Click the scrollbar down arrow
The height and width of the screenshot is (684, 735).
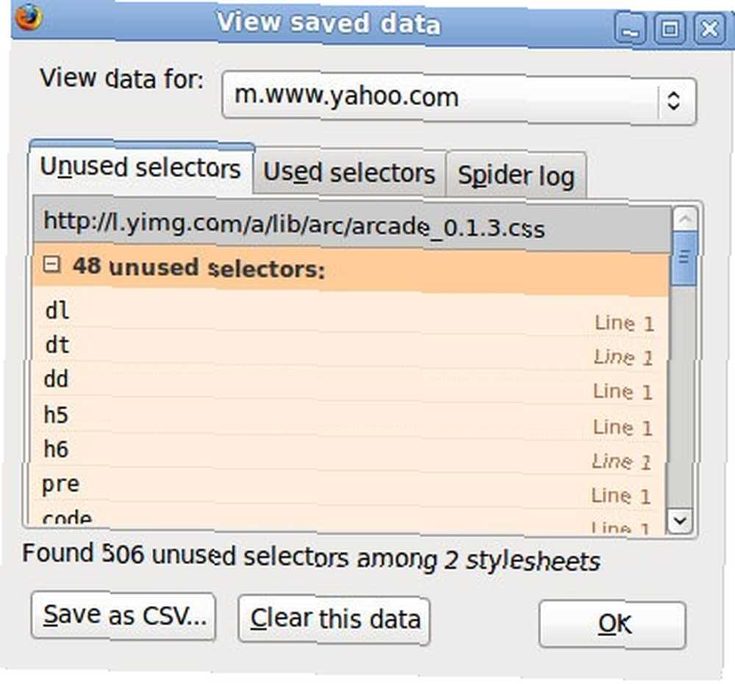click(x=680, y=520)
